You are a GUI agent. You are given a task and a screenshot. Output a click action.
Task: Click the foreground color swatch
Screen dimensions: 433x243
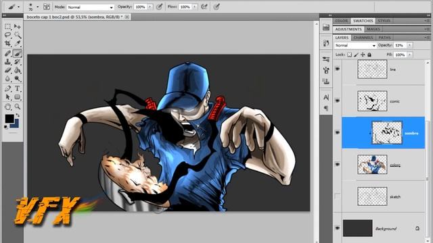(x=9, y=119)
